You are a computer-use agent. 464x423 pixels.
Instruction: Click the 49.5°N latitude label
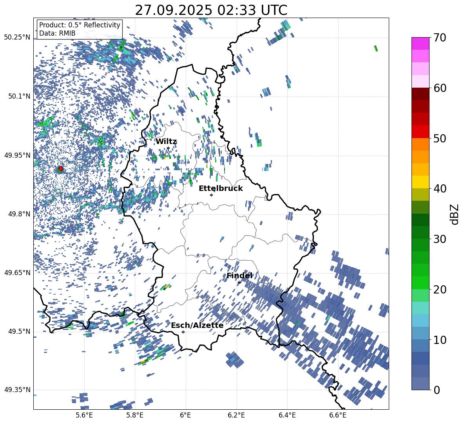[19, 331]
